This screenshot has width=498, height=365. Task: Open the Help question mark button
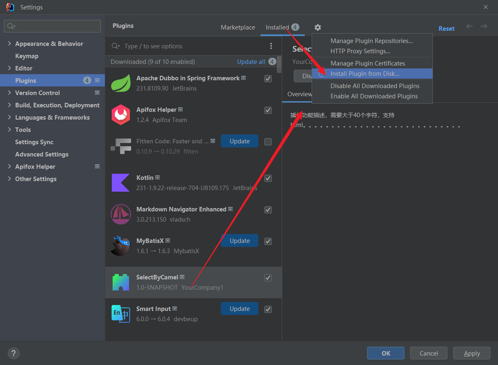click(x=14, y=353)
